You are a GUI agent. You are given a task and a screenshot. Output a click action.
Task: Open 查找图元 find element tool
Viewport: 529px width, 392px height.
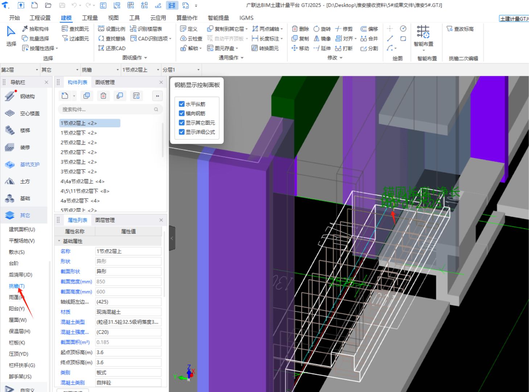pos(75,29)
